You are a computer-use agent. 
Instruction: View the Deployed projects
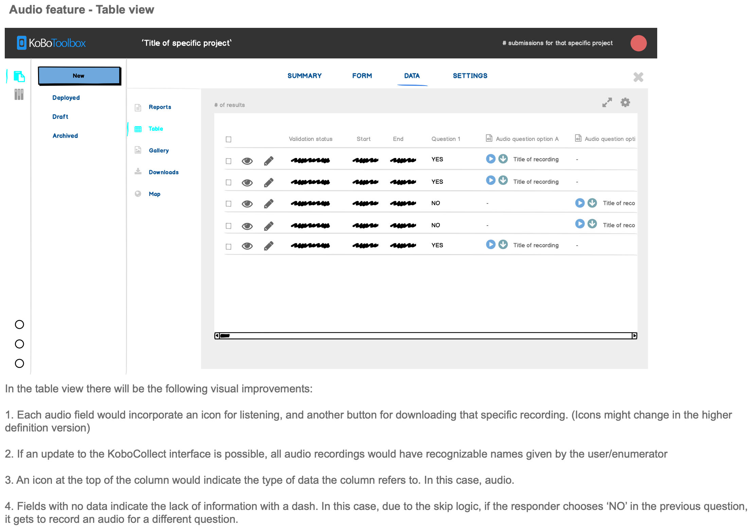[x=66, y=97]
